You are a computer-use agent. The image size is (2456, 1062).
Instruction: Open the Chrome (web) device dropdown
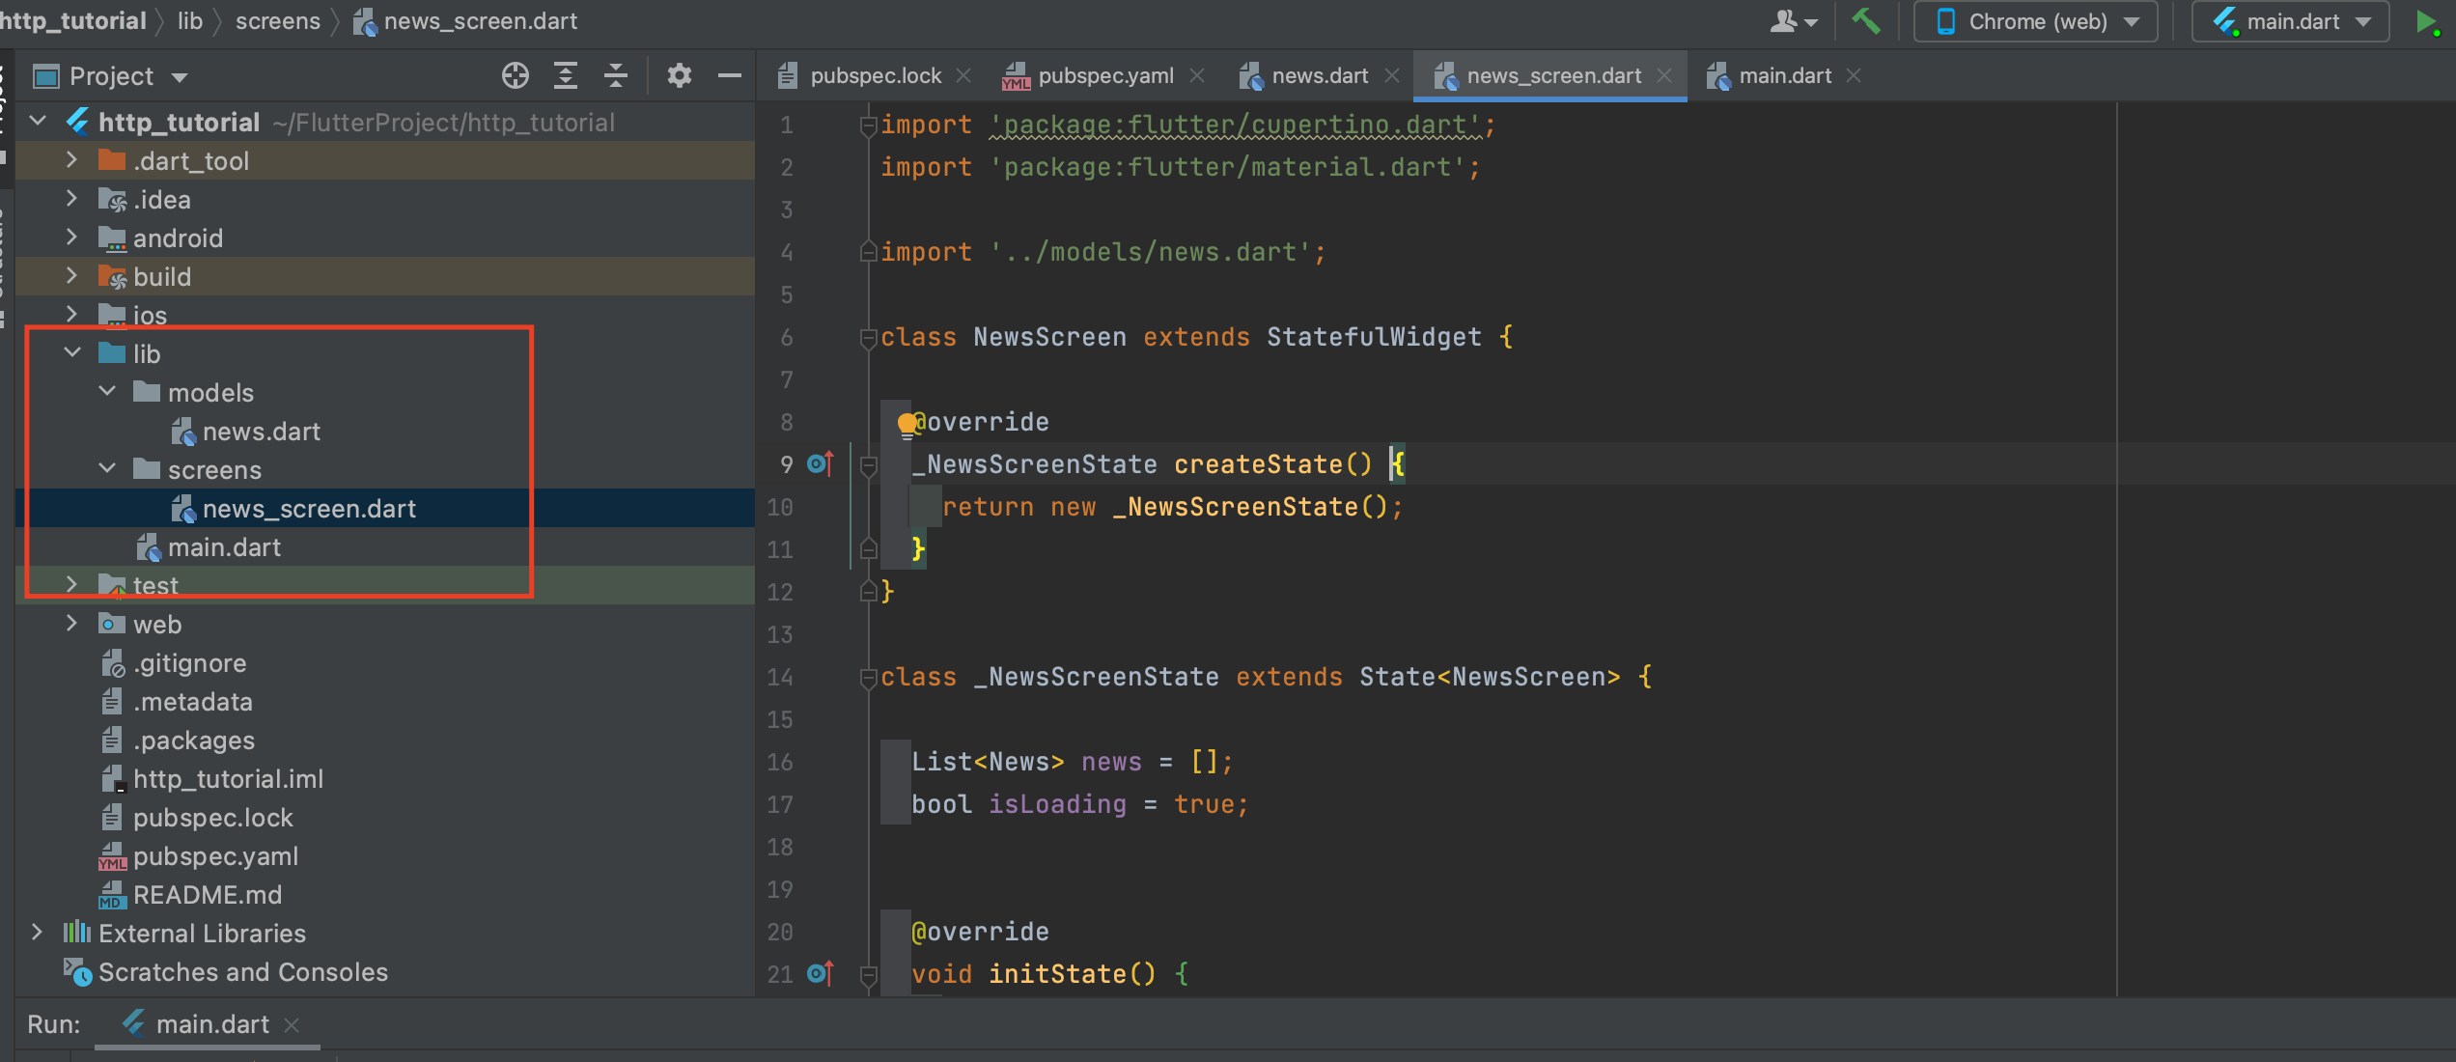tap(2035, 21)
